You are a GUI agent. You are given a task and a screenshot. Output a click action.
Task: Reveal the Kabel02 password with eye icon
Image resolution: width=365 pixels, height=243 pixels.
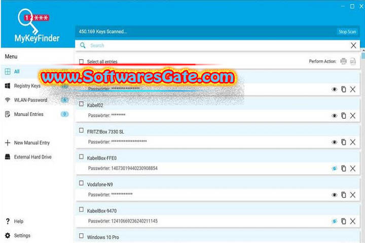tap(334, 115)
